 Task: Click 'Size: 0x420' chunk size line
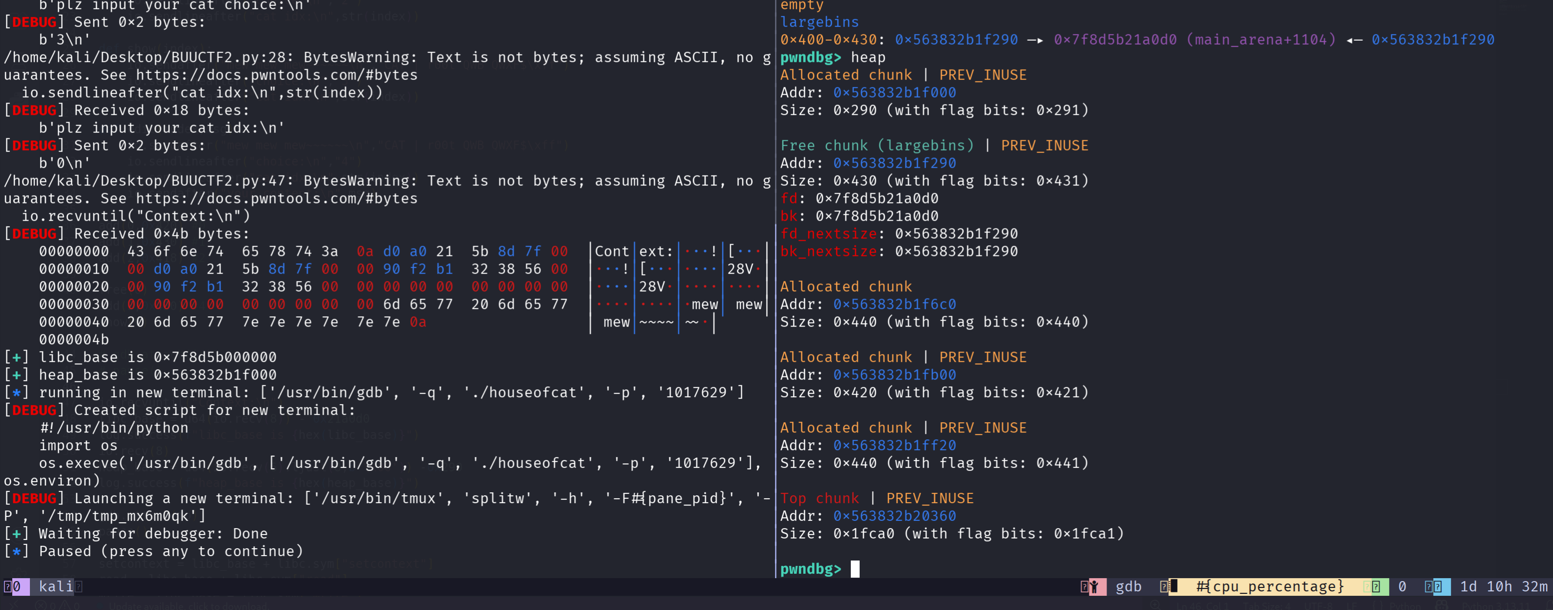click(x=934, y=392)
